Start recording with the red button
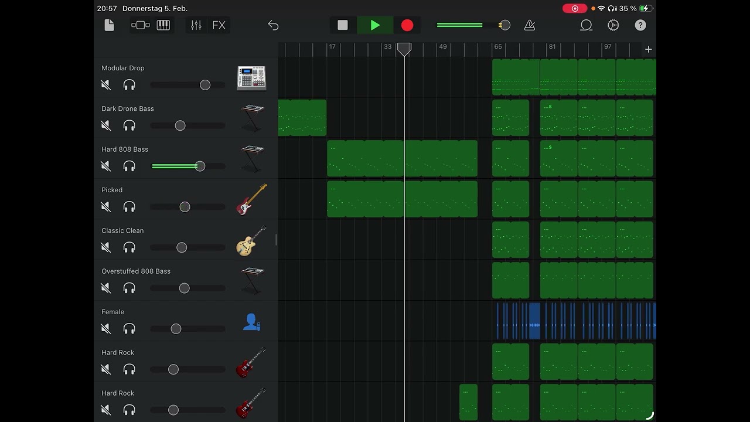750x422 pixels. click(407, 25)
